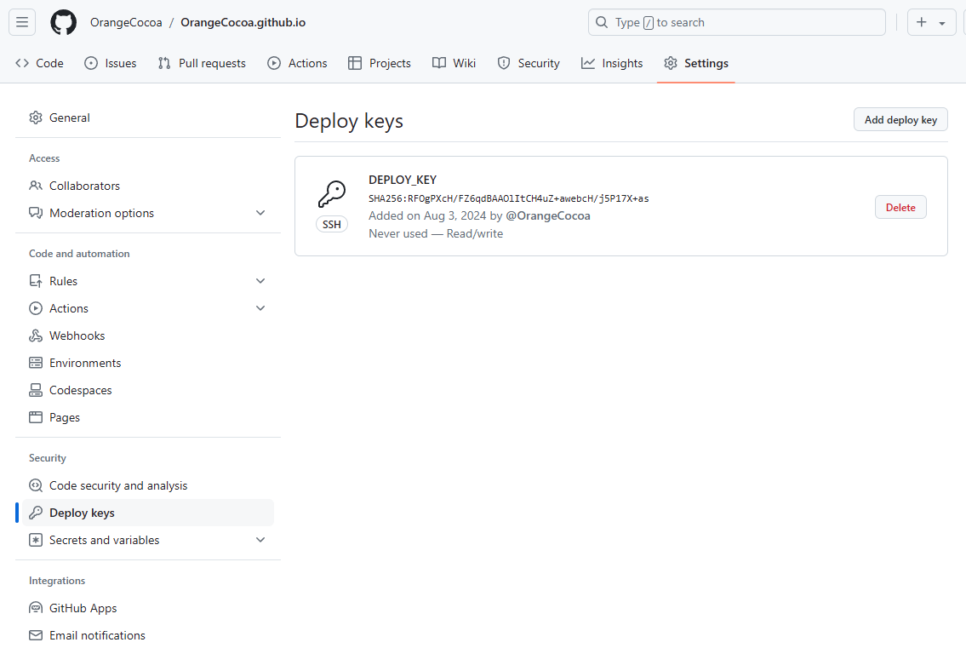Screen dimensions: 966x671
Task: Click the Environments server icon
Action: 36,363
